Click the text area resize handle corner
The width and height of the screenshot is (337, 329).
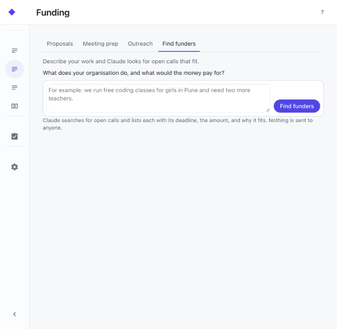(x=268, y=110)
